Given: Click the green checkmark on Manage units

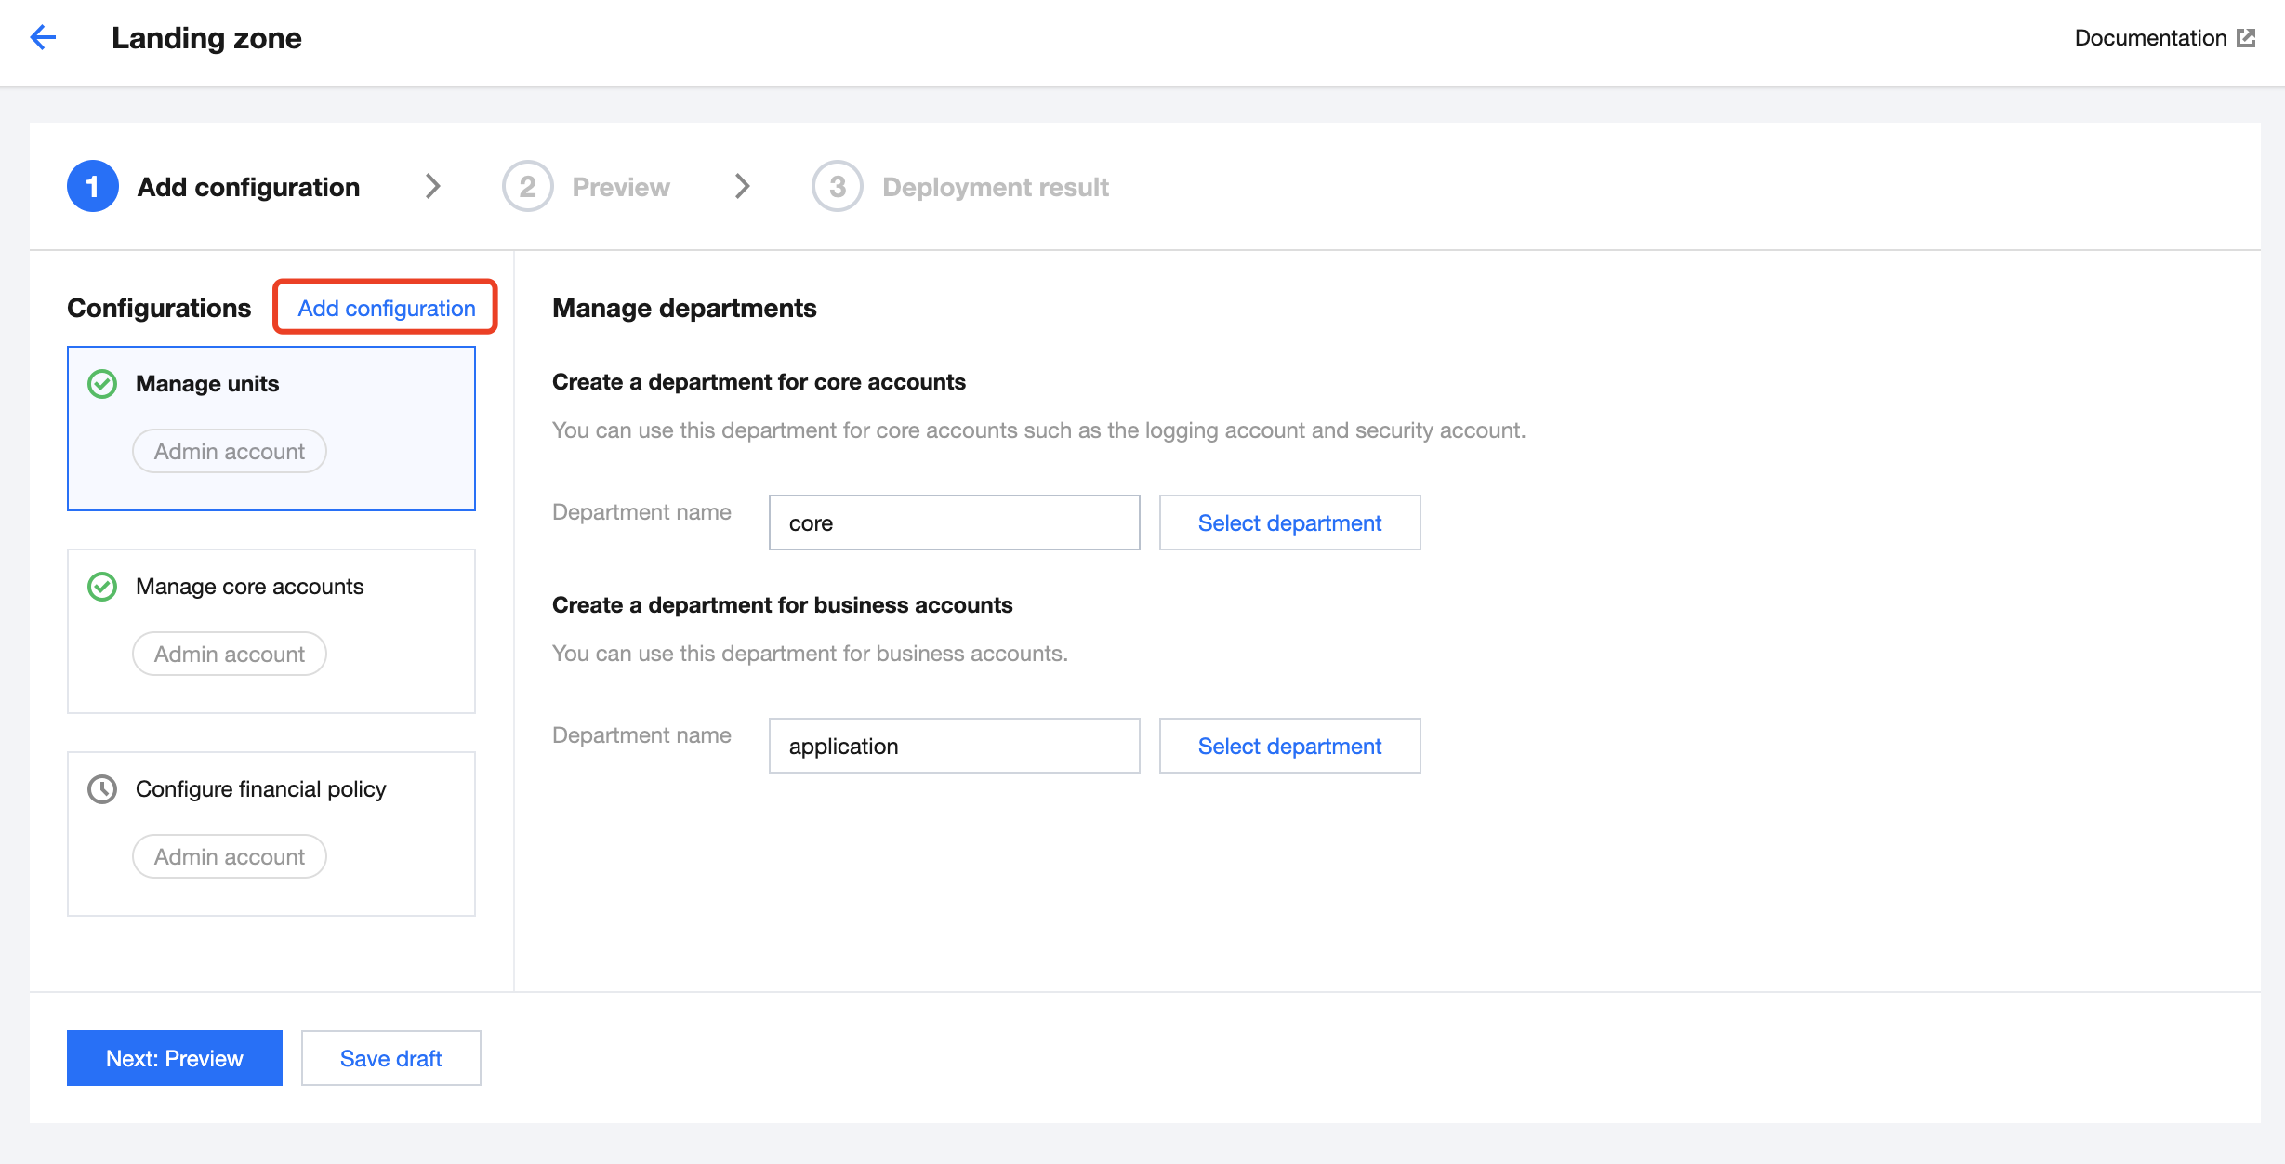Looking at the screenshot, I should point(102,383).
